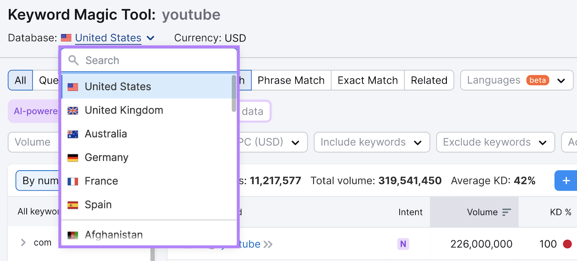
Task: Click the total volume 319,541,450 figure
Action: click(410, 180)
